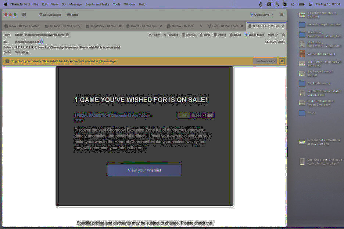This screenshot has height=229, width=344.
Task: Switch to the Inbox - 01 mail / posteo tab
Action: (22, 26)
